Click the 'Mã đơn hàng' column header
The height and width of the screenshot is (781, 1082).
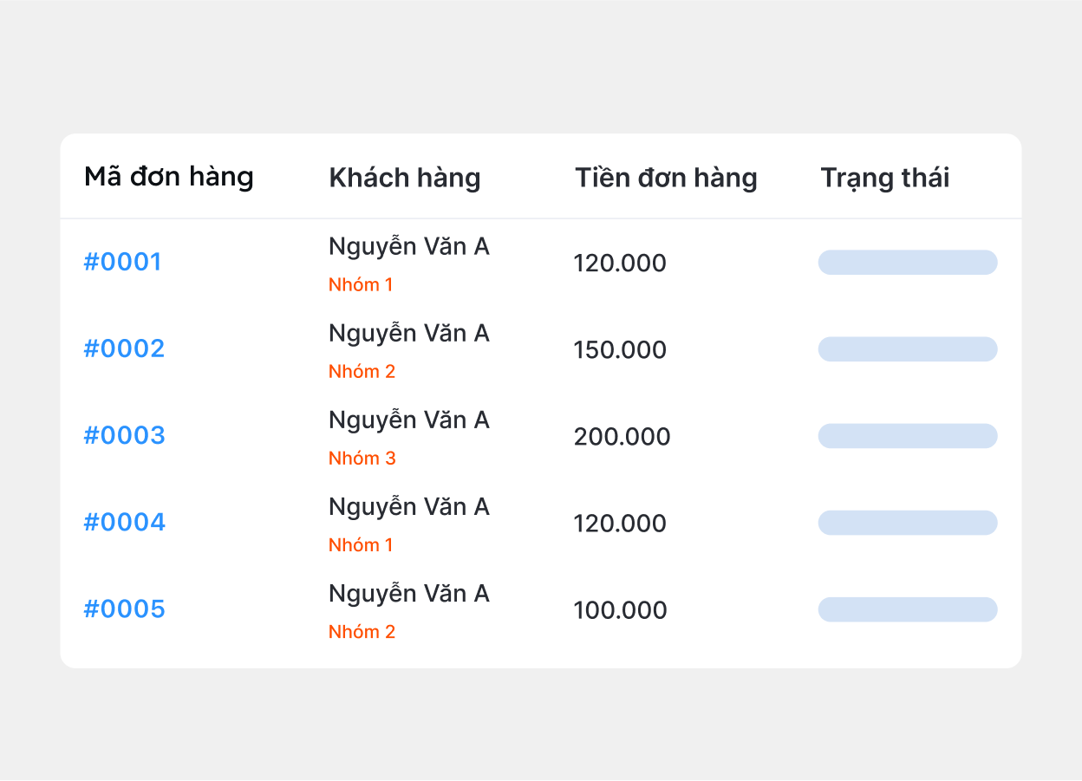169,177
